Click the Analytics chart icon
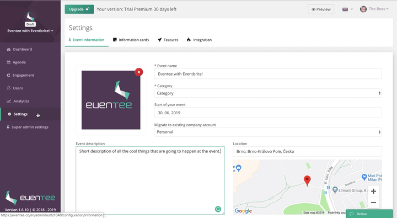The image size is (397, 218). tap(9, 101)
